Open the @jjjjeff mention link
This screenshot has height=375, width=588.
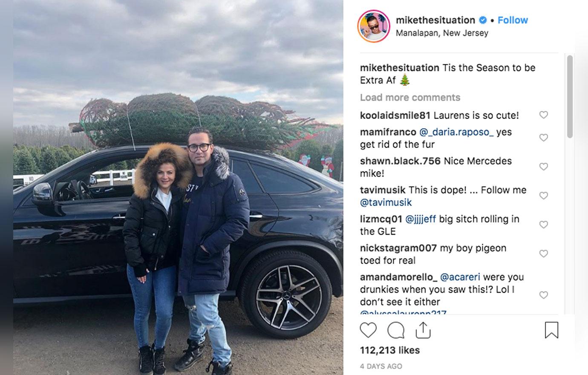(x=421, y=219)
